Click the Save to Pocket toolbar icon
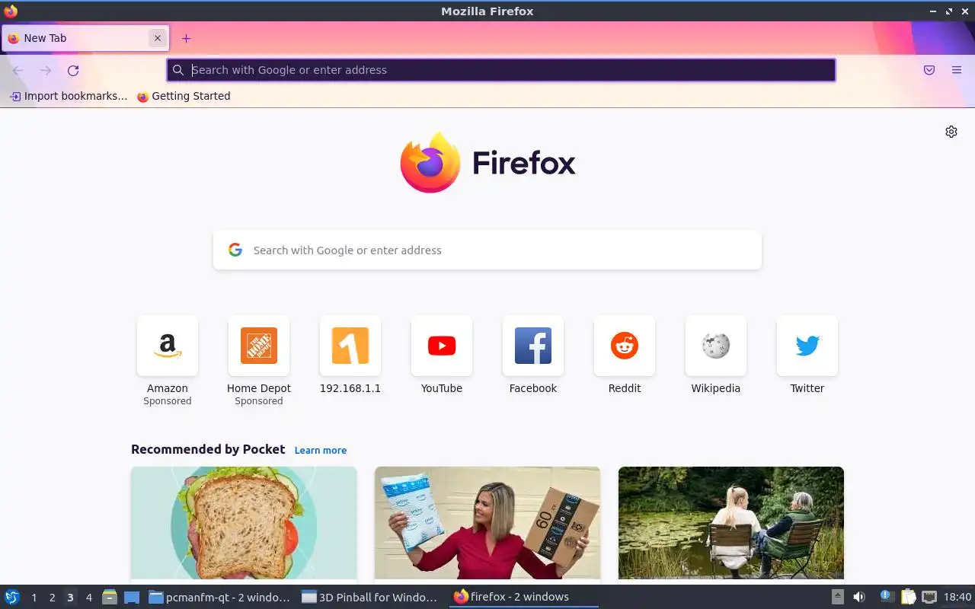 pyautogui.click(x=929, y=70)
